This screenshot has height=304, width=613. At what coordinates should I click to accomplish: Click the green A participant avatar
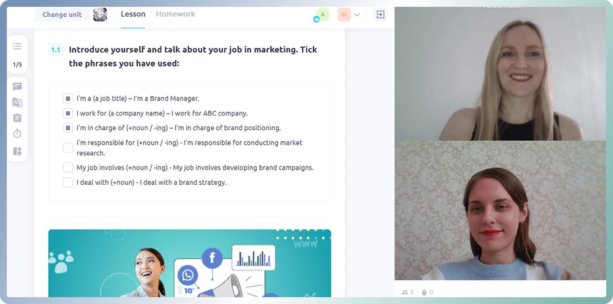(322, 15)
